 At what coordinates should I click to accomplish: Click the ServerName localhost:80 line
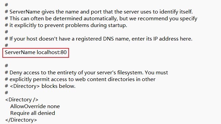(36, 52)
